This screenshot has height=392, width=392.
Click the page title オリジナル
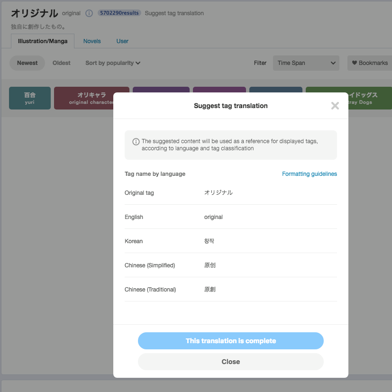pyautogui.click(x=35, y=13)
